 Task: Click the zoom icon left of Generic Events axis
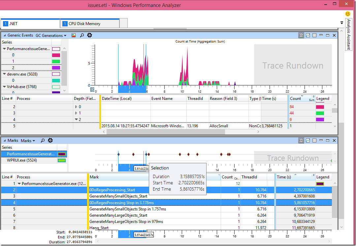(x=92, y=89)
